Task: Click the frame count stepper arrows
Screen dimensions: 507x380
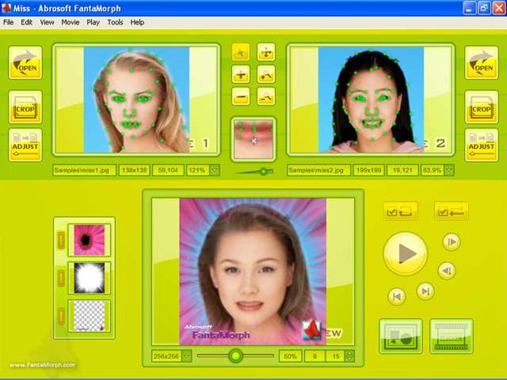Action: point(349,357)
